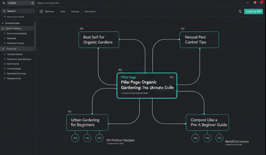Select the bullet beside 'Boon tont dotabtse'

[x=5, y=33]
